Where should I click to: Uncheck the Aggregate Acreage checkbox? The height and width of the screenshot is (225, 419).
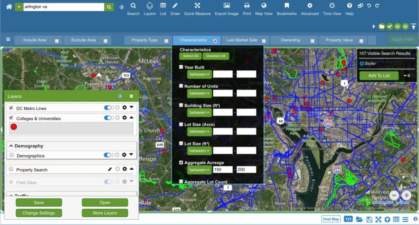pyautogui.click(x=181, y=163)
